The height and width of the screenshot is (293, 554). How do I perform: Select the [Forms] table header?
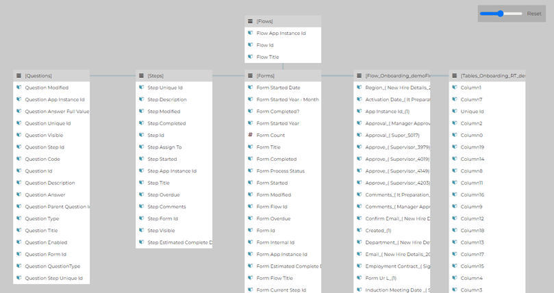tap(283, 75)
